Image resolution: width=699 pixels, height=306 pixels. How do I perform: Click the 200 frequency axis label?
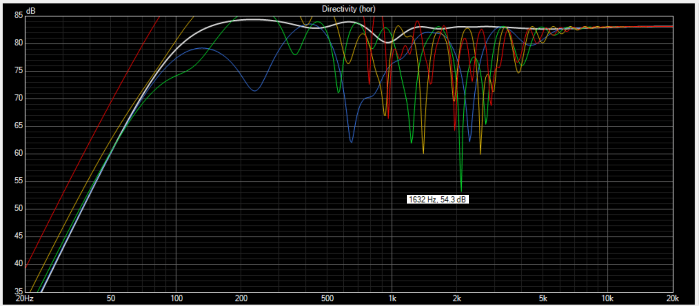click(x=241, y=298)
